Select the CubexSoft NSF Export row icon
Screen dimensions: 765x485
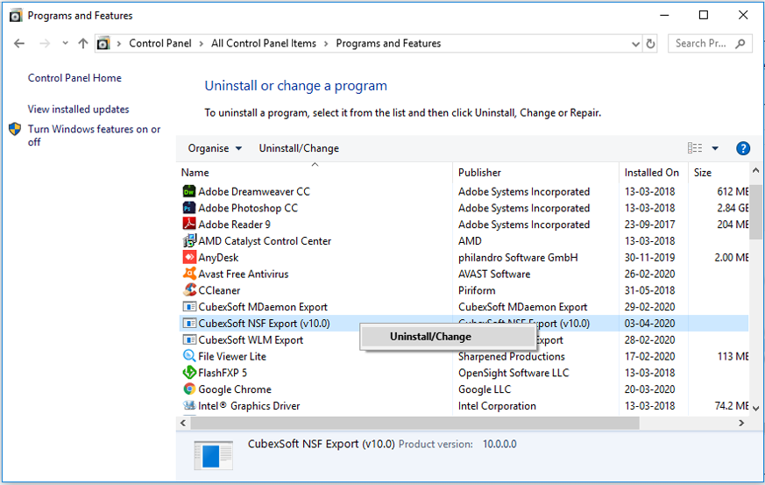pyautogui.click(x=189, y=324)
